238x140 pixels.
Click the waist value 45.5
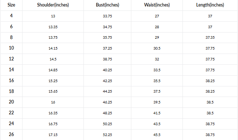tap(157, 135)
